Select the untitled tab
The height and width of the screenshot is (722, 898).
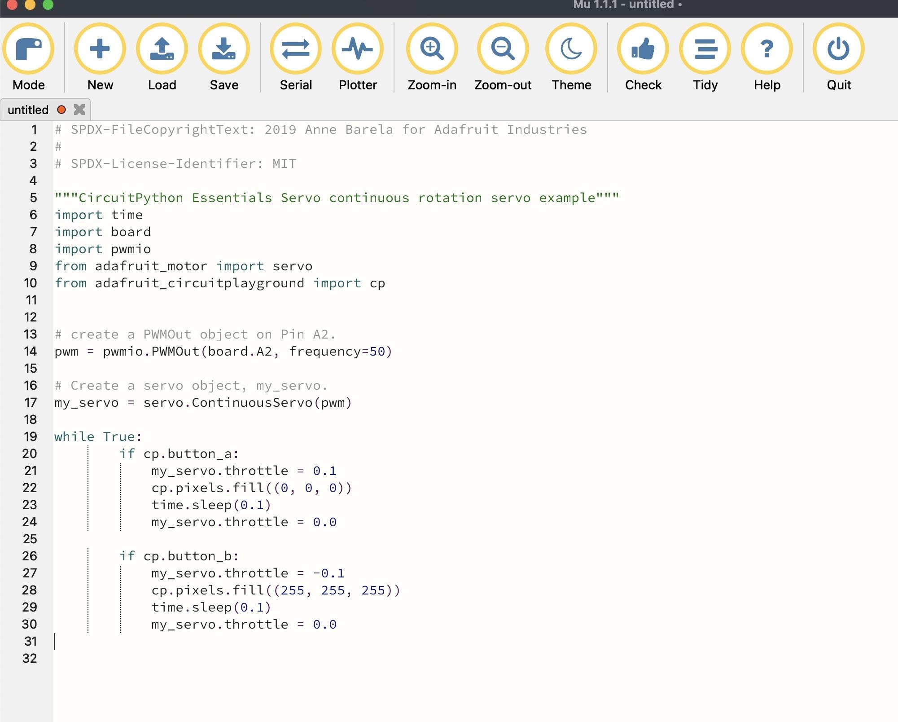point(28,110)
